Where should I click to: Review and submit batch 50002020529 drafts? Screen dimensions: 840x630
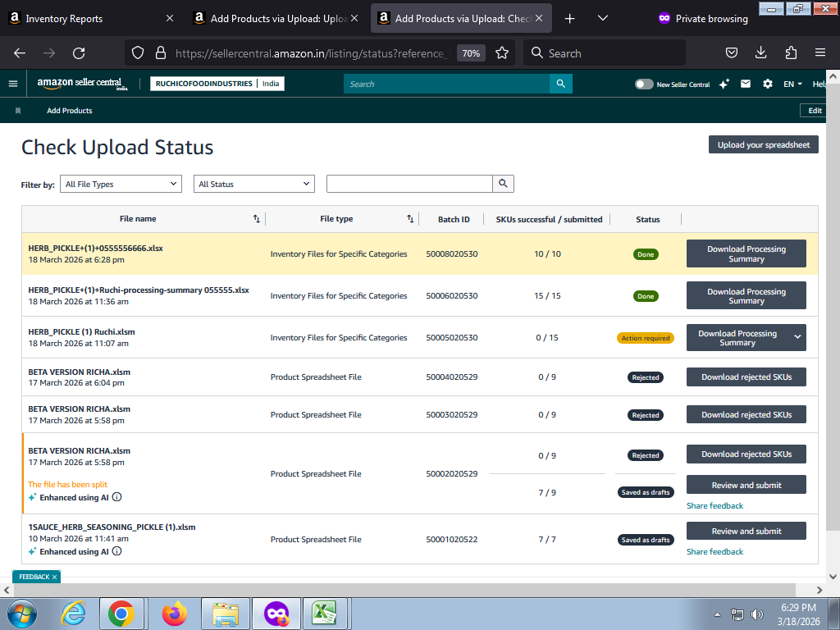pyautogui.click(x=746, y=485)
